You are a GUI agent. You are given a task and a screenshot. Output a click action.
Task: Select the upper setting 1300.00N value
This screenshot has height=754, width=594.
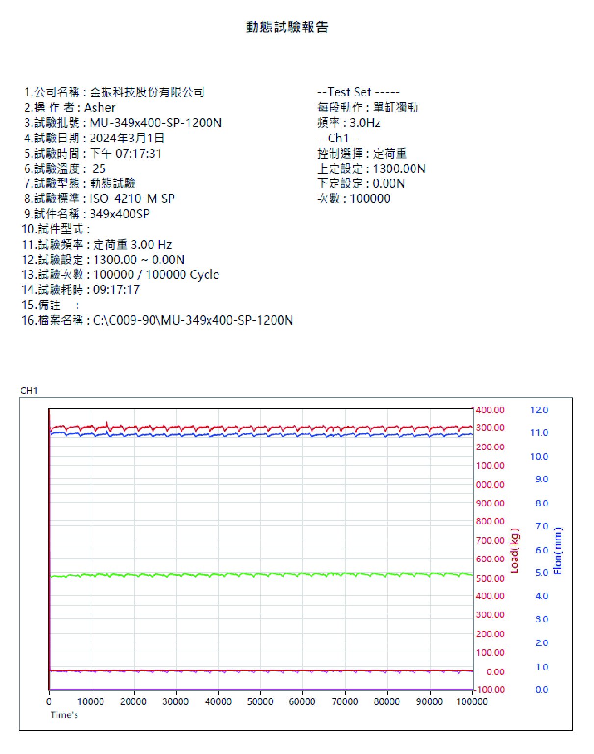pos(399,168)
